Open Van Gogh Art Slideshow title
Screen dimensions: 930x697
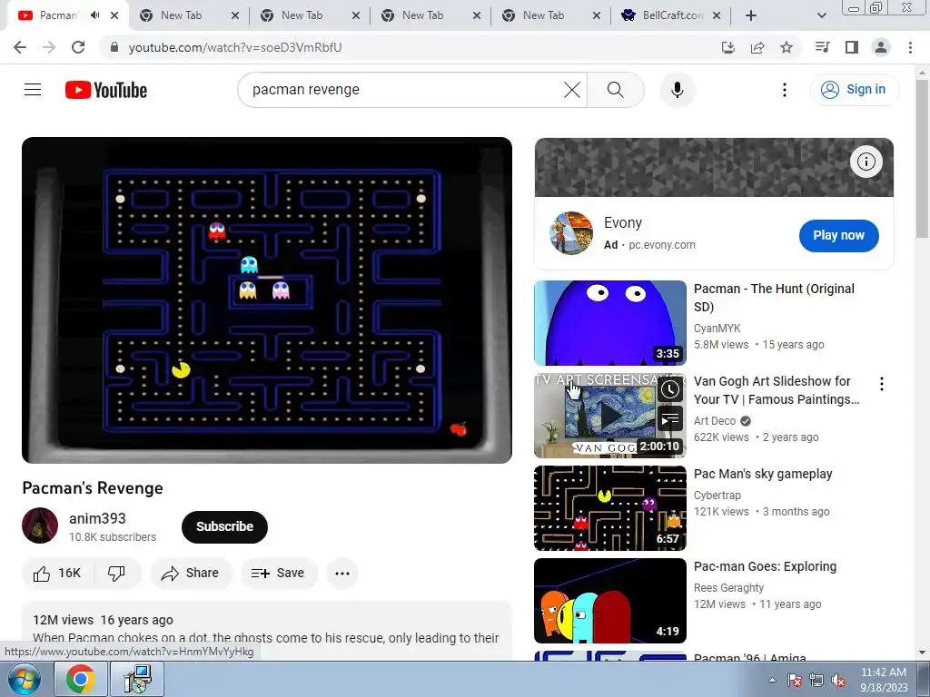click(777, 390)
